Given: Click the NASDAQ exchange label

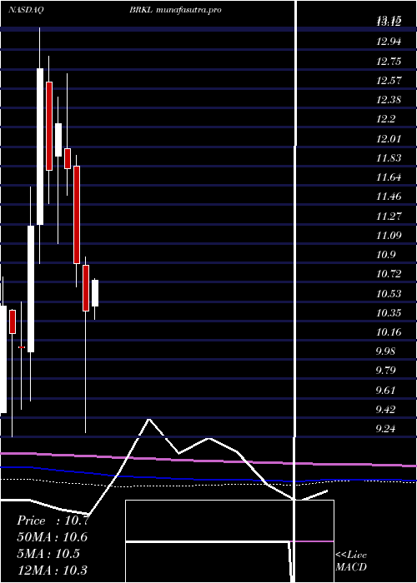Looking at the screenshot, I should [x=26, y=10].
